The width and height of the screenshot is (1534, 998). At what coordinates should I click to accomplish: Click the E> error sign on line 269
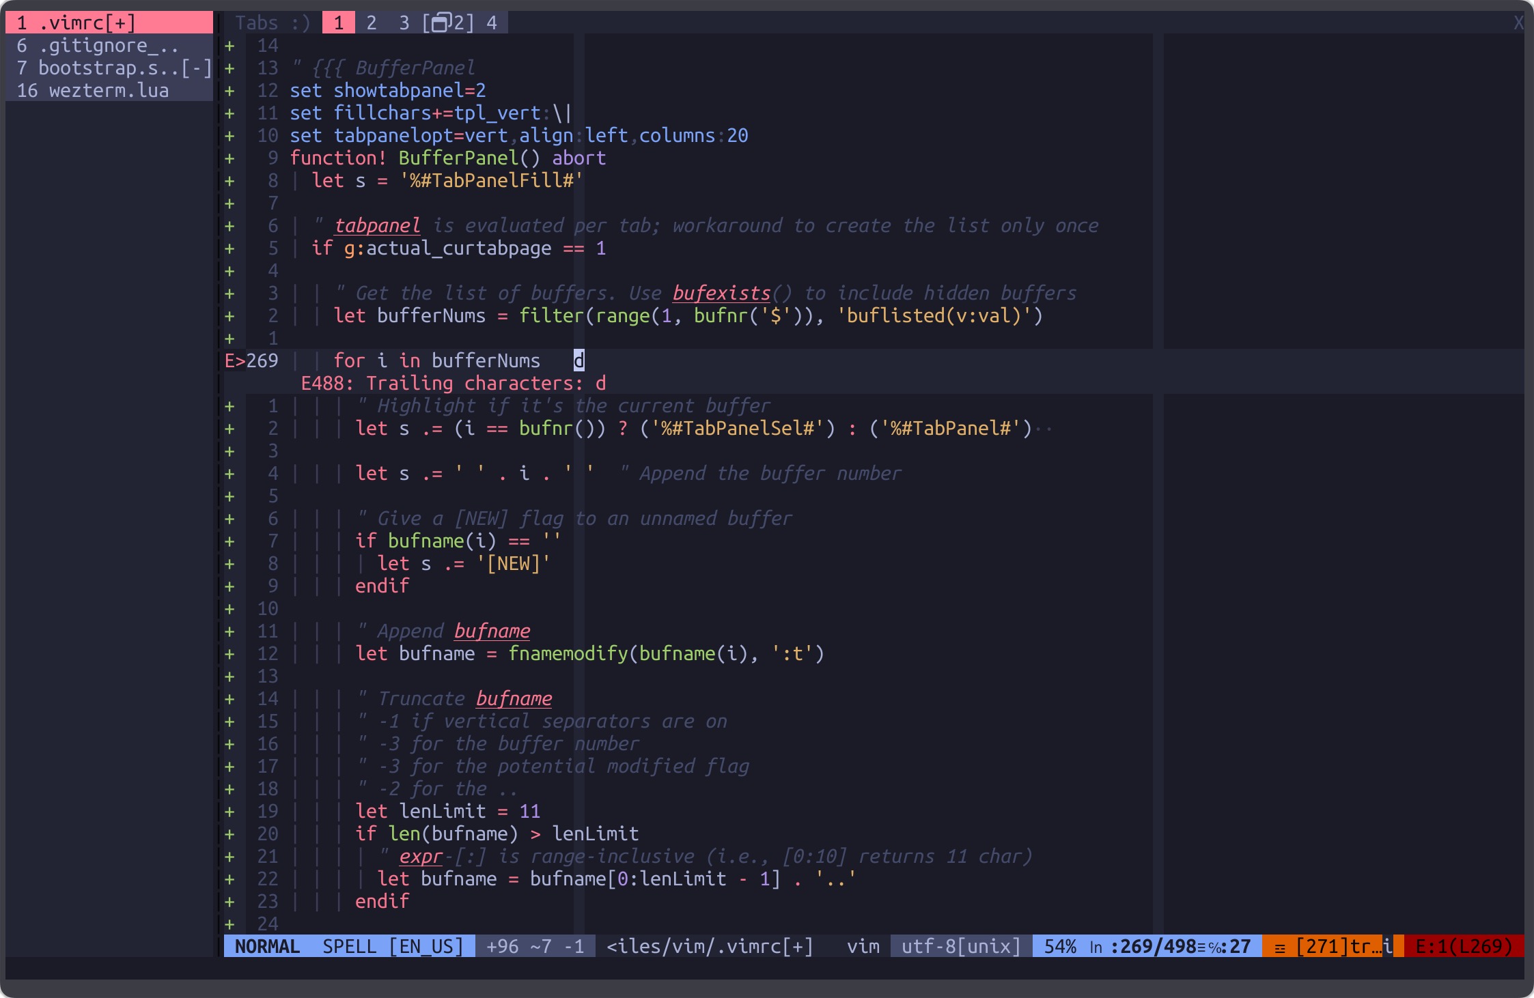(x=235, y=360)
